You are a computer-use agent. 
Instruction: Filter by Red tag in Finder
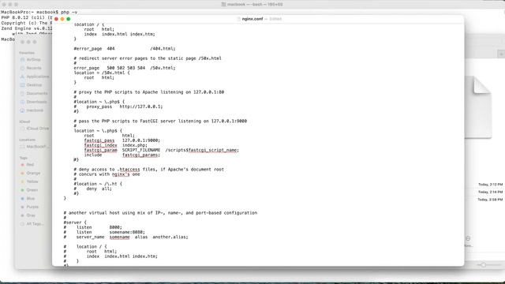coord(28,165)
